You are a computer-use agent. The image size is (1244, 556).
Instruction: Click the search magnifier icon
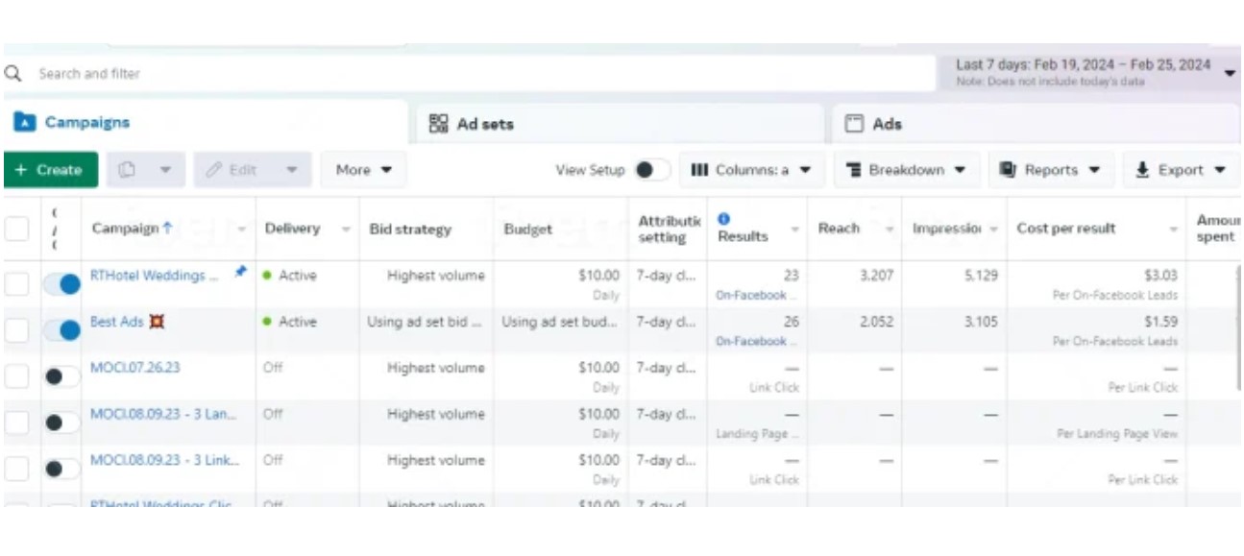(13, 74)
